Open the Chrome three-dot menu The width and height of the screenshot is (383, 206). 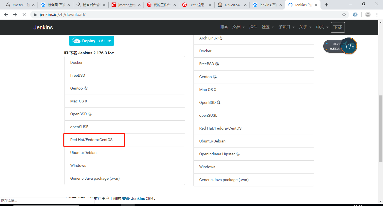[x=377, y=14]
